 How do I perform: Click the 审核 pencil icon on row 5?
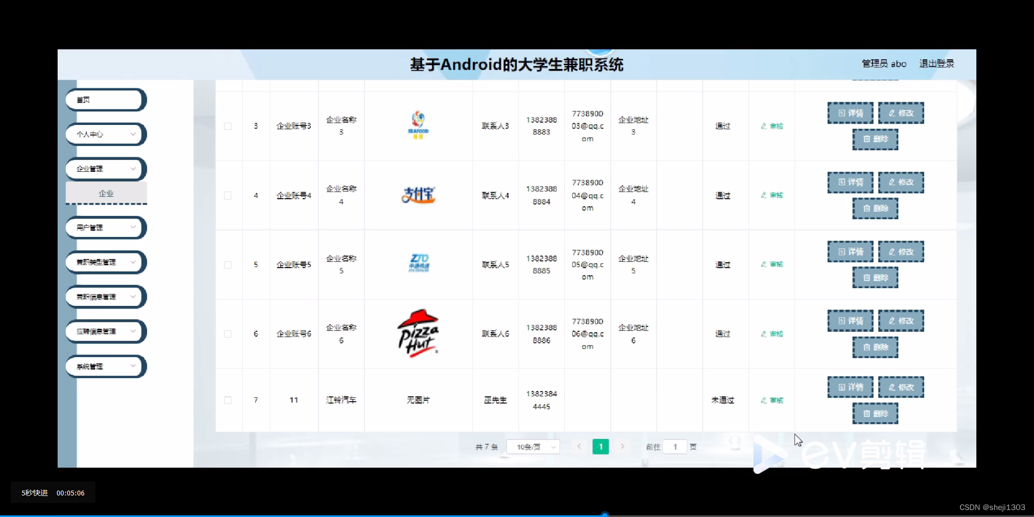point(771,264)
